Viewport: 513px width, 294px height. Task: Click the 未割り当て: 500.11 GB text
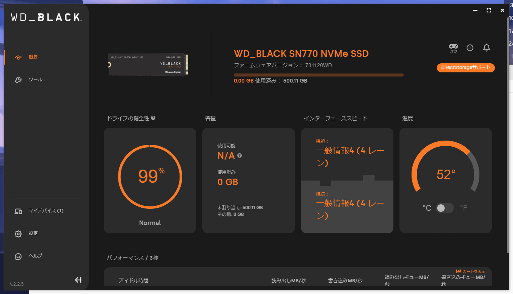pyautogui.click(x=240, y=207)
